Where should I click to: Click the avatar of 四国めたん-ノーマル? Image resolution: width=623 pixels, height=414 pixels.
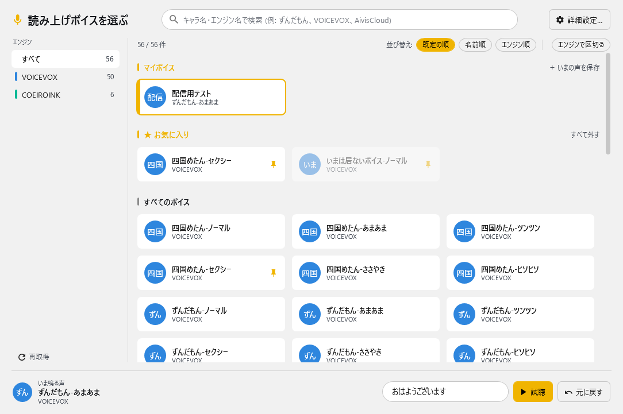point(155,231)
